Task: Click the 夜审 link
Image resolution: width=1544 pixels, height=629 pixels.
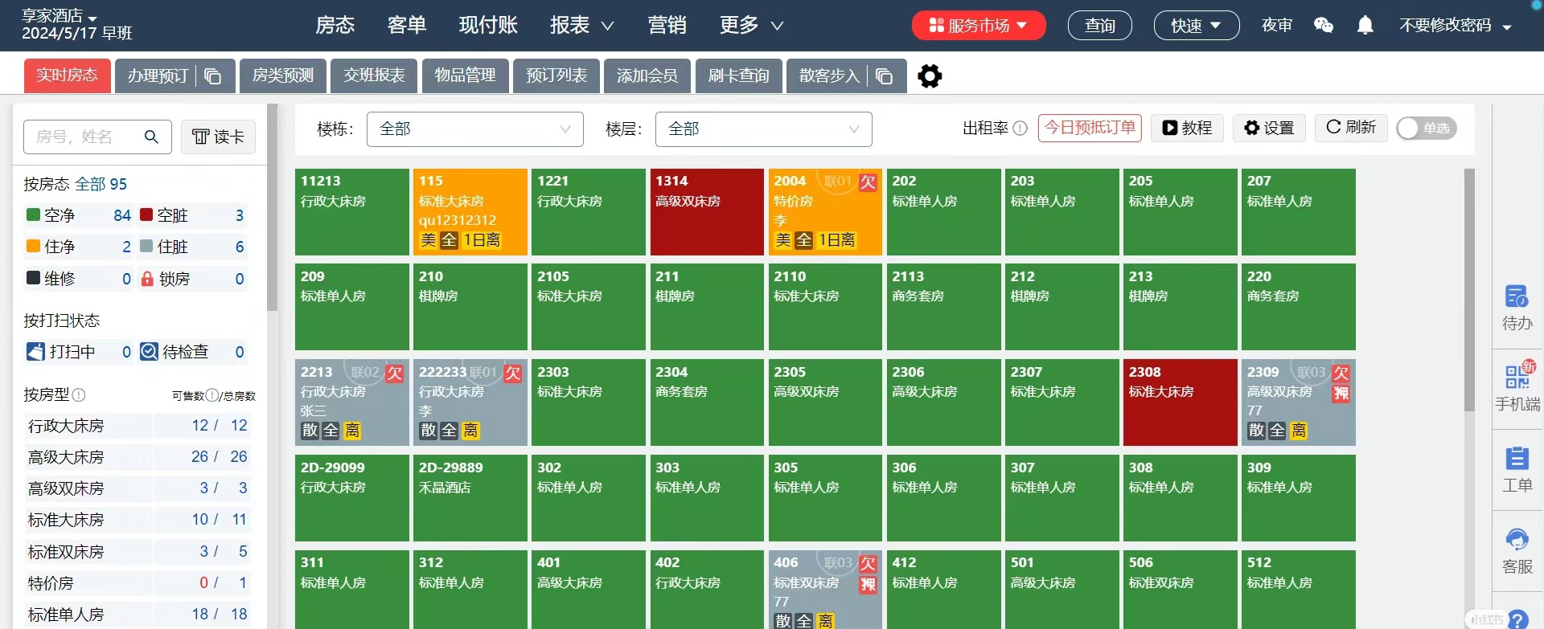Action: 1276,26
